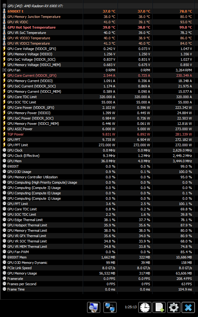
Task: Click lightning icon for GPU SoC Voltage (VDDCR_SOC)
Action: (x=4, y=59)
